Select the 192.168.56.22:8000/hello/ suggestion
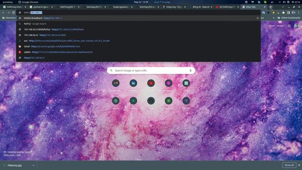The width and height of the screenshot is (302, 170). (x=138, y=29)
